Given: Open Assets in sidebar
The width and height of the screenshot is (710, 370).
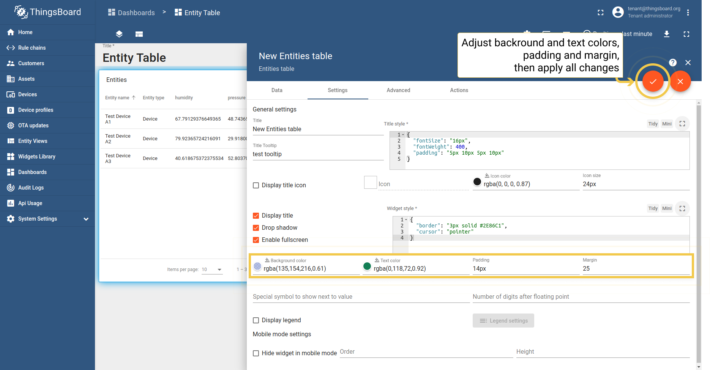Looking at the screenshot, I should click(47, 79).
